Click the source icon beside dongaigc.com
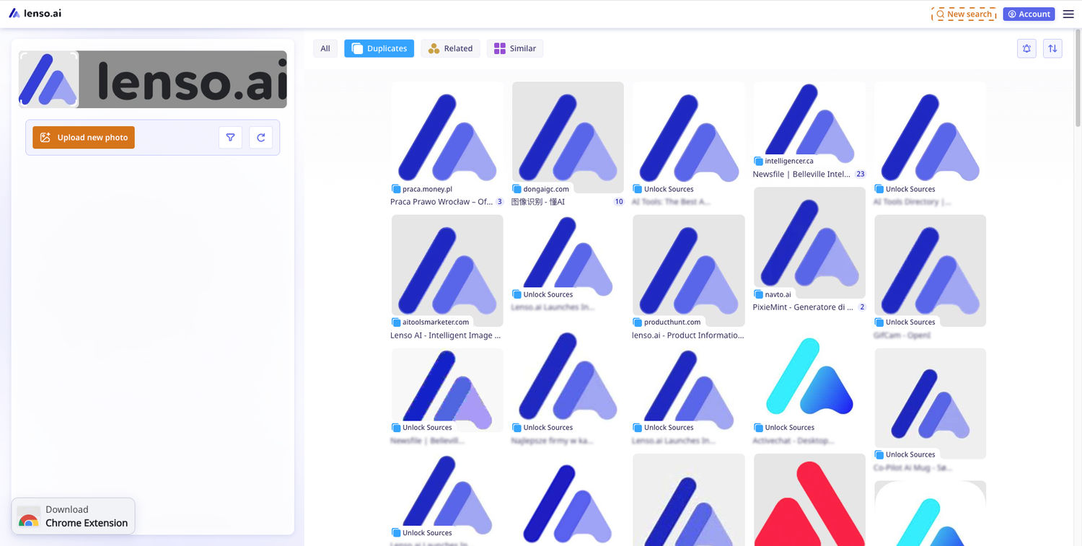Image resolution: width=1082 pixels, height=546 pixels. 516,189
